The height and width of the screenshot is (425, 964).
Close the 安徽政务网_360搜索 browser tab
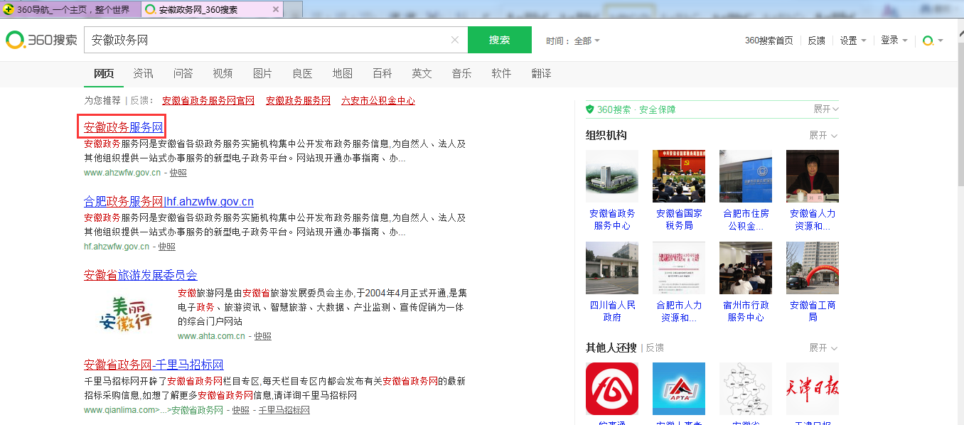[x=275, y=10]
